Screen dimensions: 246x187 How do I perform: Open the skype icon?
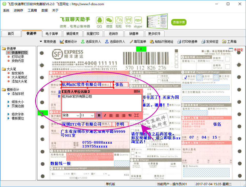138,21
